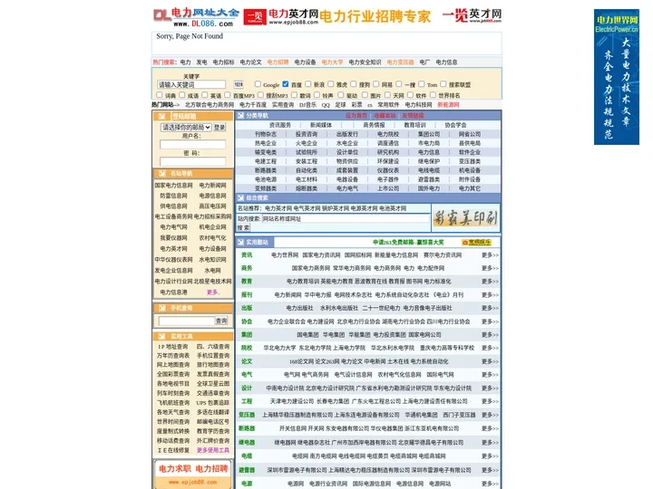Click the 查询 mobile lookup button

point(221,321)
